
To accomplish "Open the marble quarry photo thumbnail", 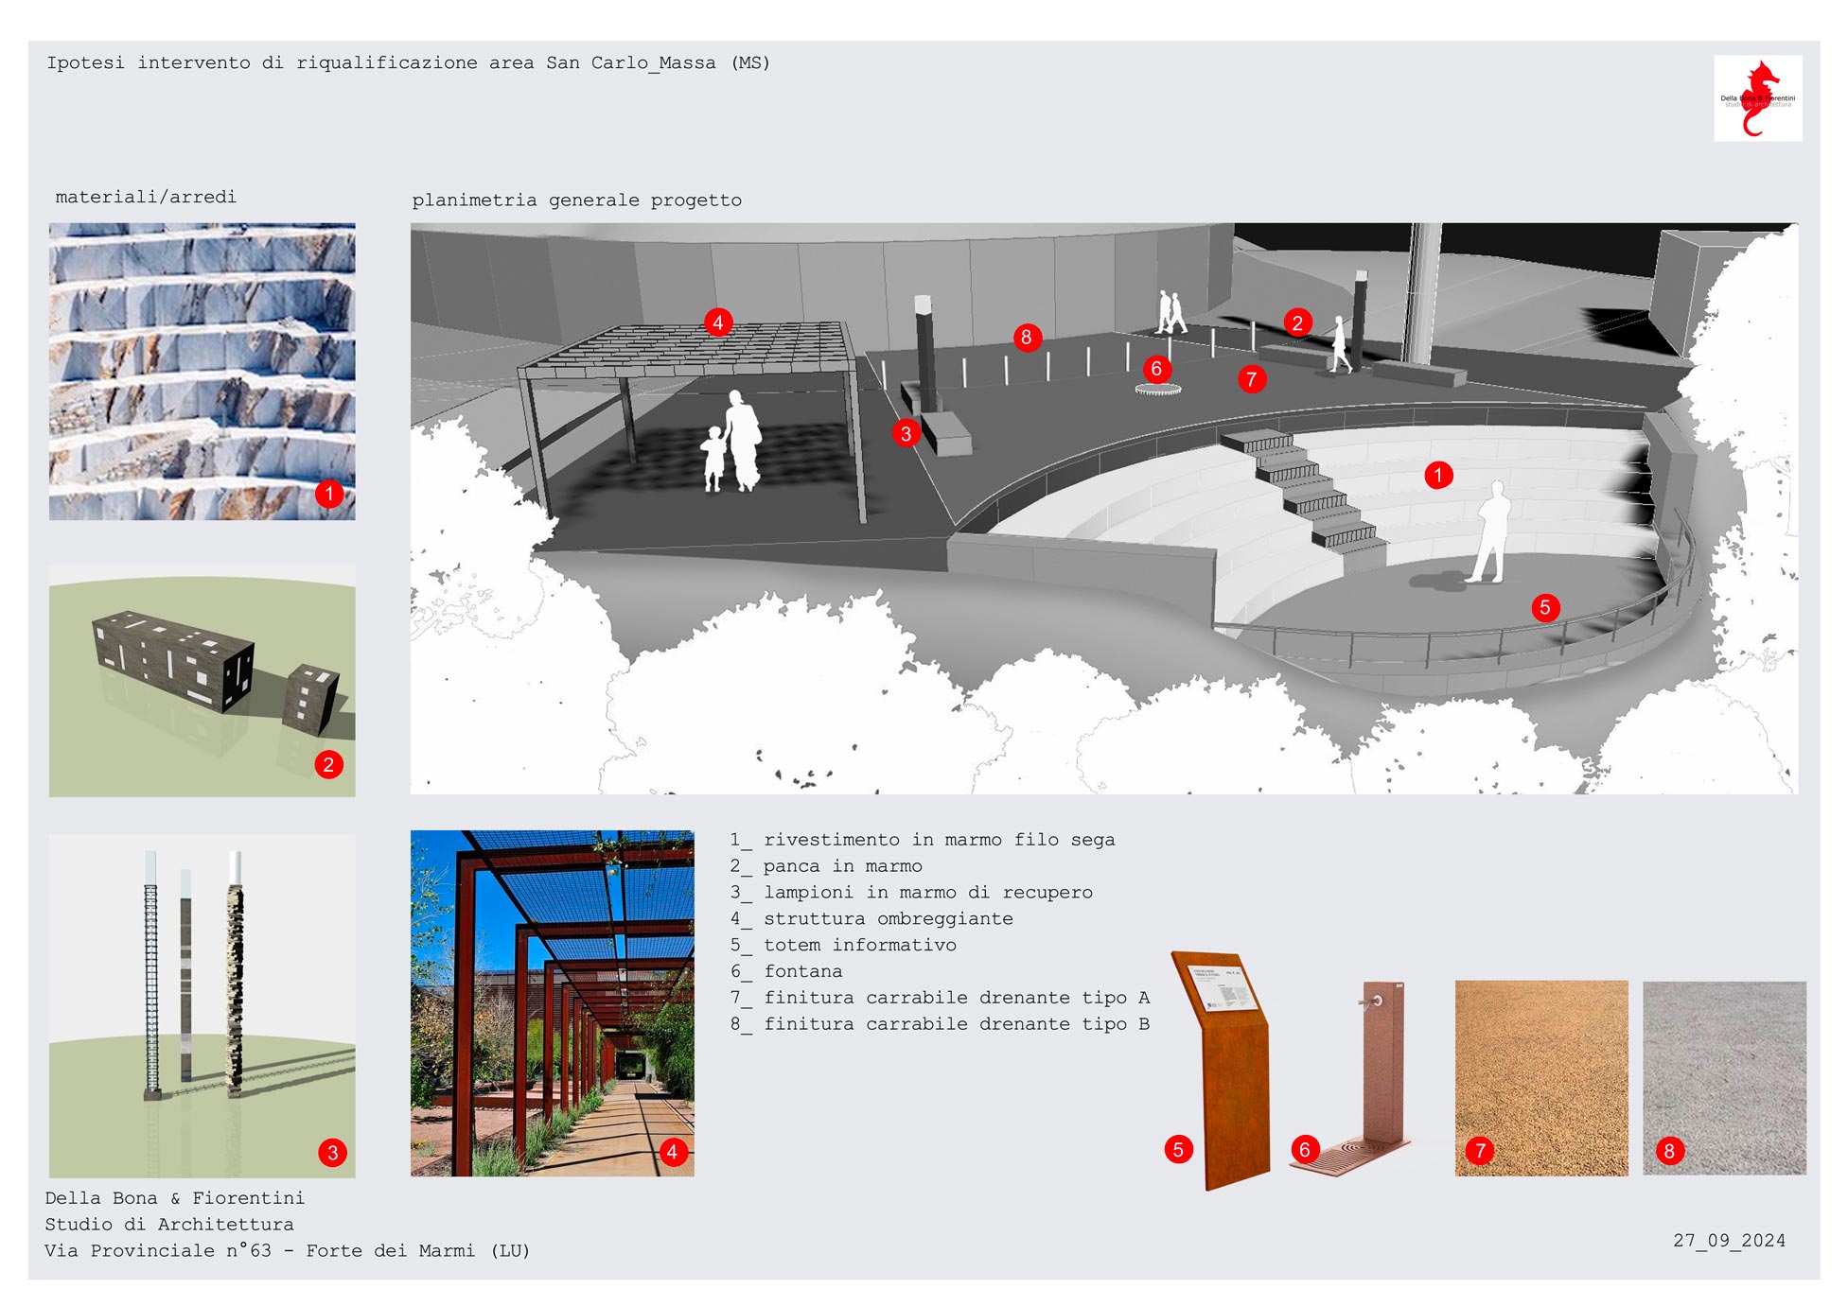I will coord(202,371).
